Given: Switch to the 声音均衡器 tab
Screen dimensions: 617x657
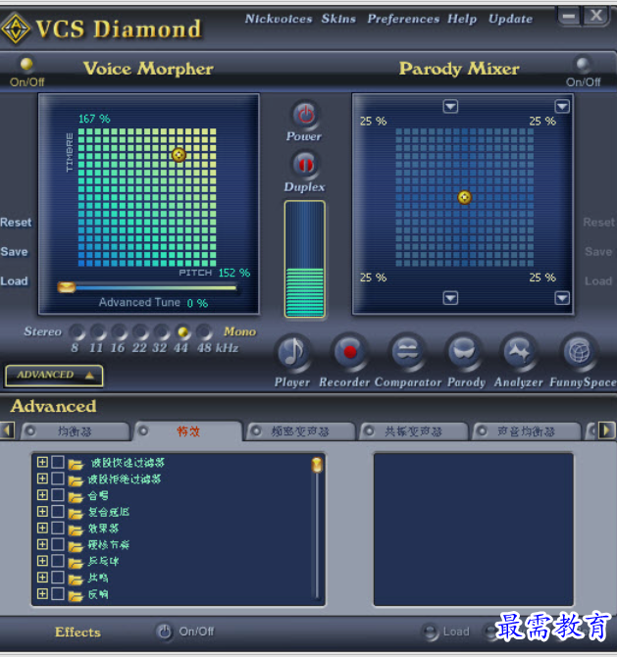Looking at the screenshot, I should click(x=527, y=431).
